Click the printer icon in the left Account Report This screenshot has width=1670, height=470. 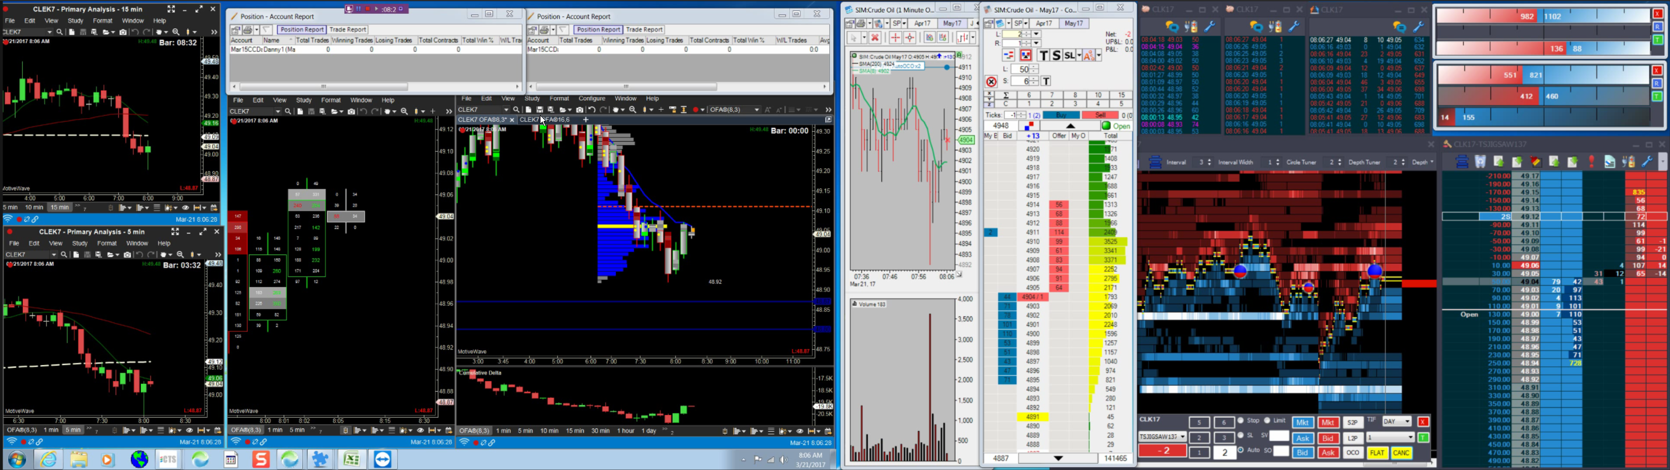[248, 30]
